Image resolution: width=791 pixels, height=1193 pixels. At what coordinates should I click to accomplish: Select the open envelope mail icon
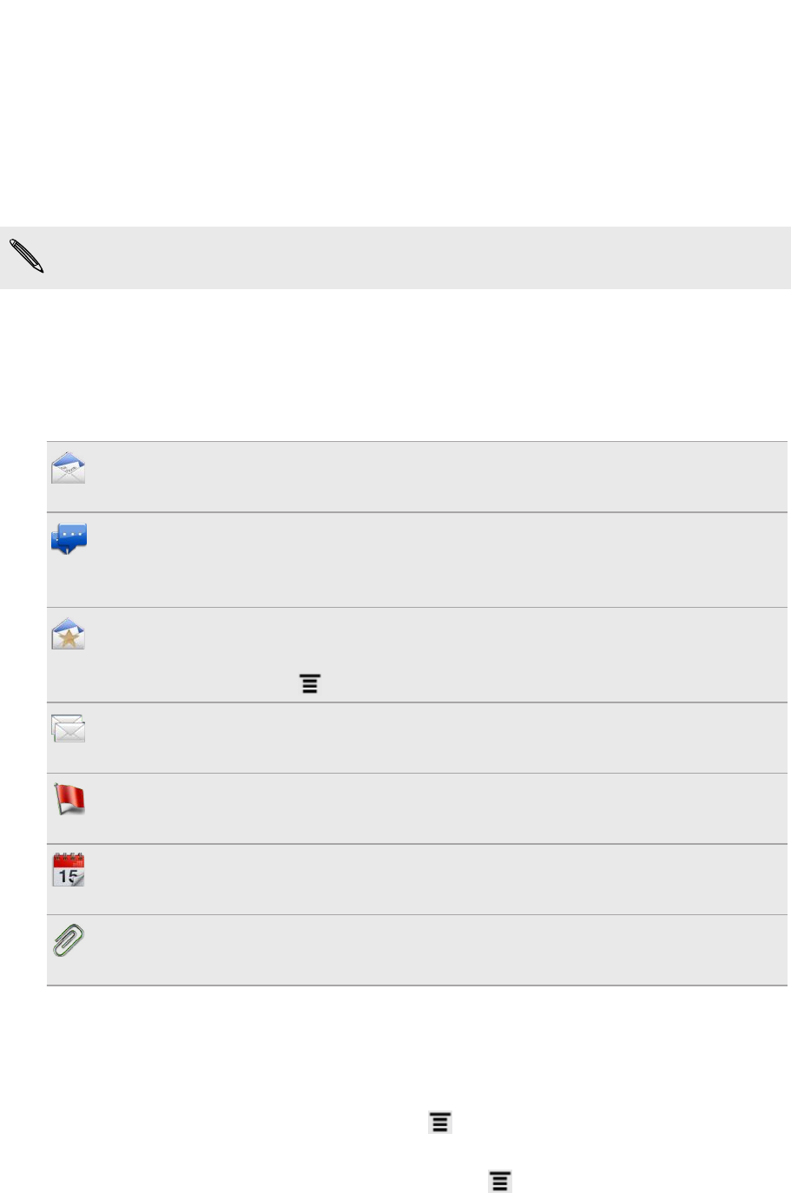tap(68, 468)
